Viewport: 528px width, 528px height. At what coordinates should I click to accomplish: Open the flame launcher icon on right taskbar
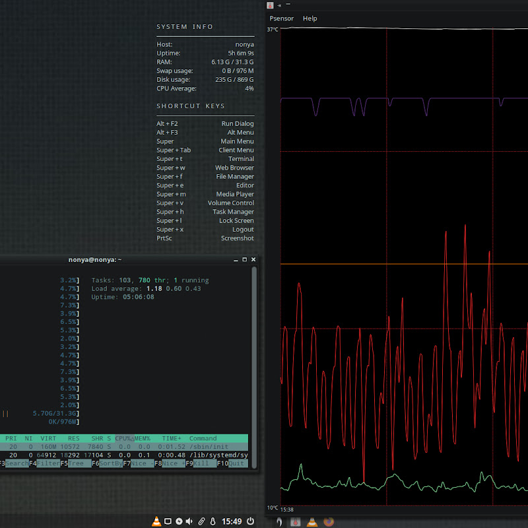coord(279,522)
